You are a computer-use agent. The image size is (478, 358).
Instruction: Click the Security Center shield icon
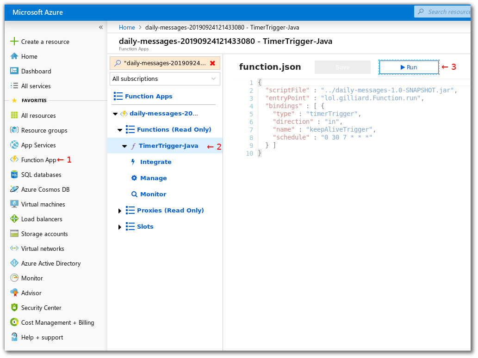14,308
